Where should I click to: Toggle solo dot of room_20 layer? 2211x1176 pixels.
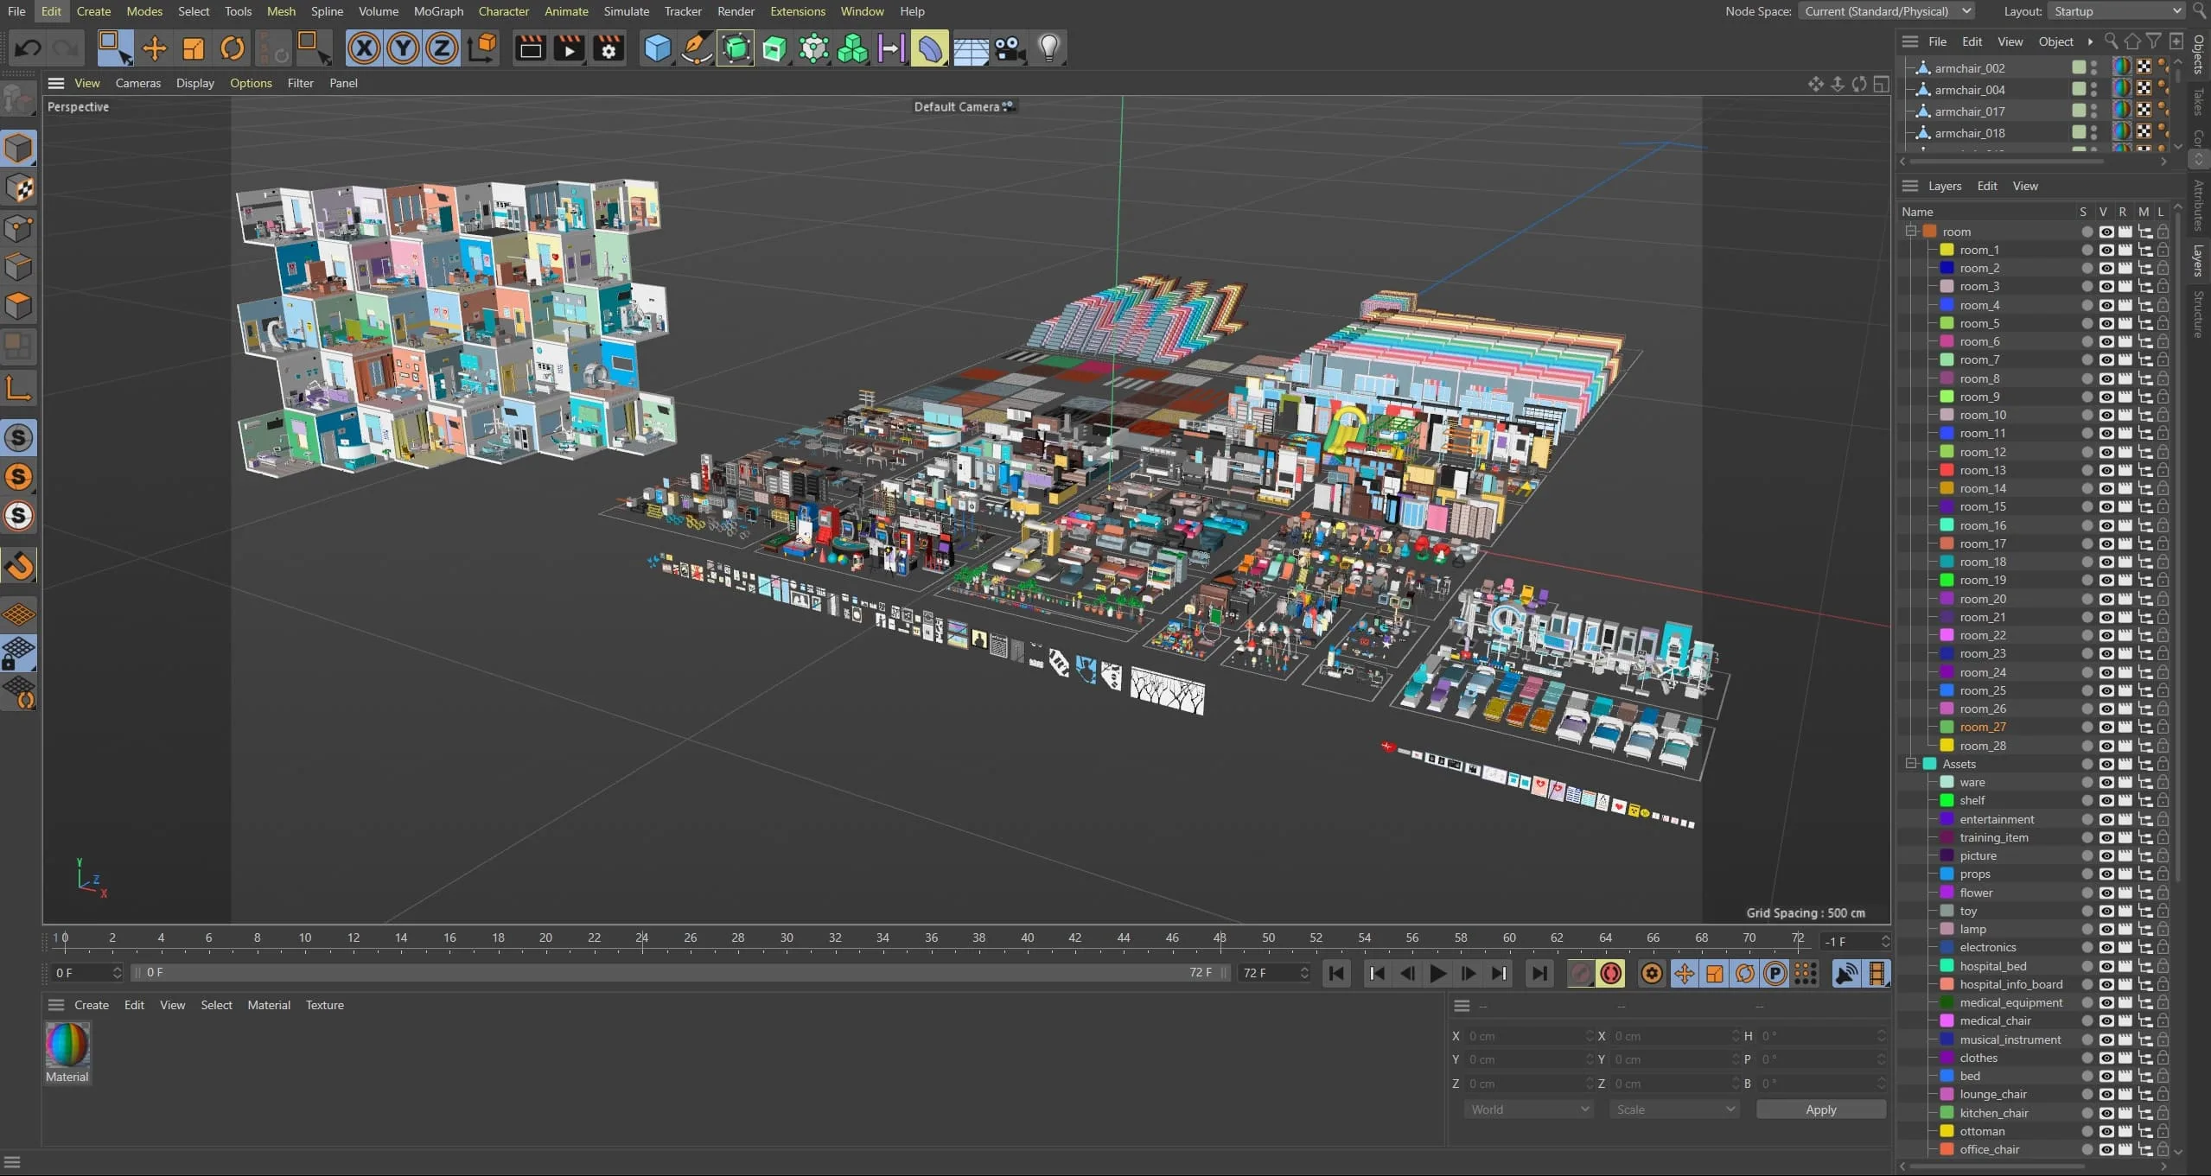pyautogui.click(x=2087, y=599)
